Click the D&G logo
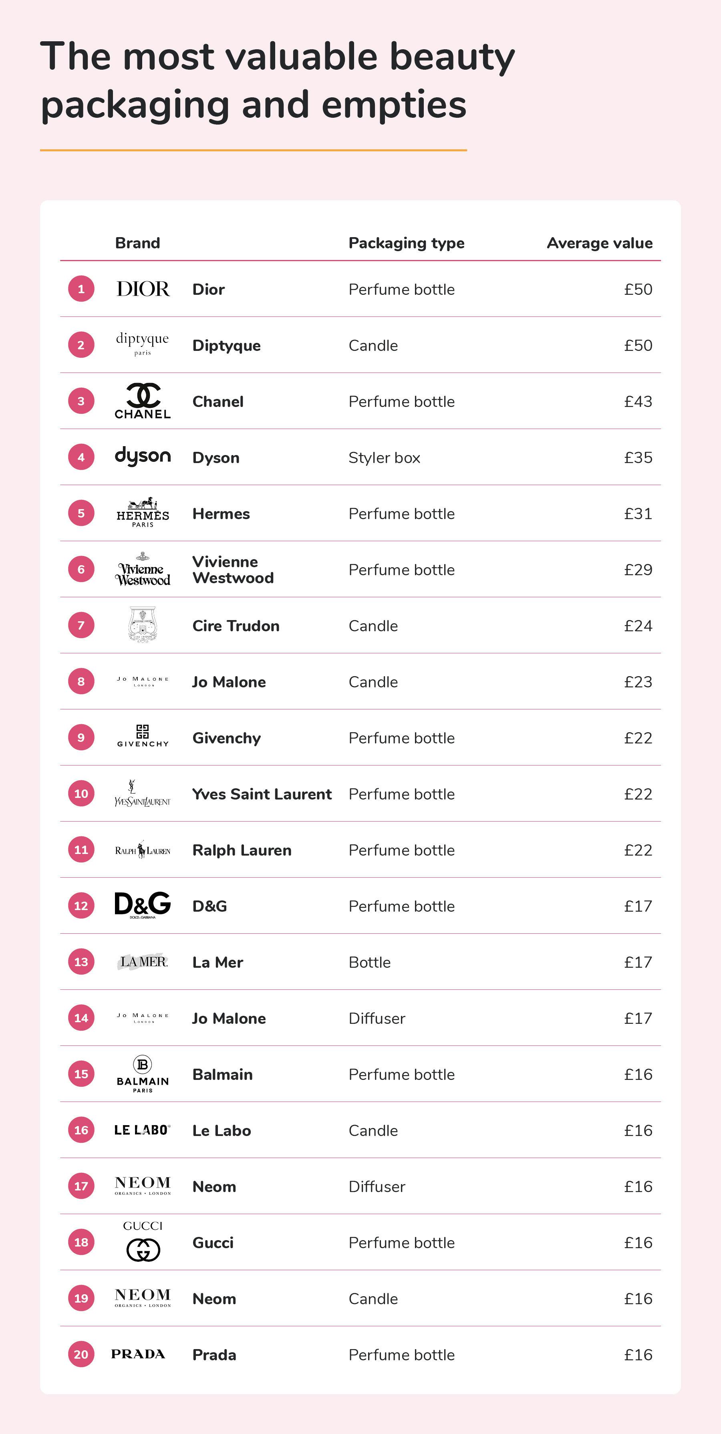Screen dimensions: 721x1434 pyautogui.click(x=143, y=904)
